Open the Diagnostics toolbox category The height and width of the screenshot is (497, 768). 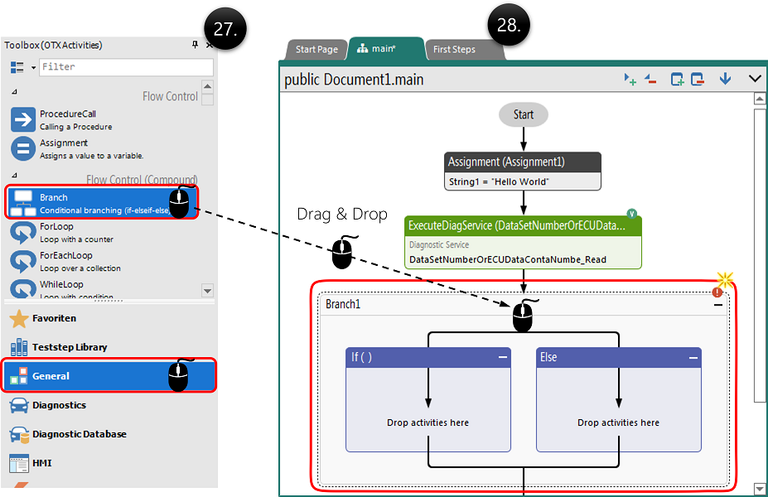click(x=59, y=405)
